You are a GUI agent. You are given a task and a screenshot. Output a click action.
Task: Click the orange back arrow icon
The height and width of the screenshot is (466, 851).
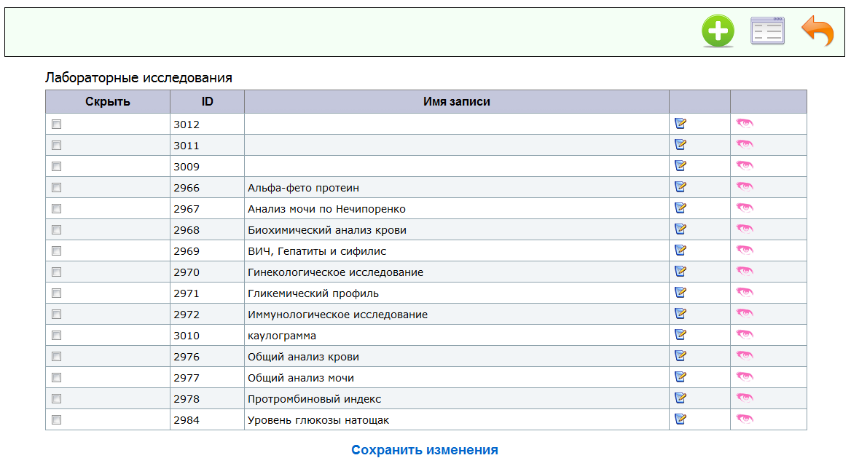coord(817,32)
